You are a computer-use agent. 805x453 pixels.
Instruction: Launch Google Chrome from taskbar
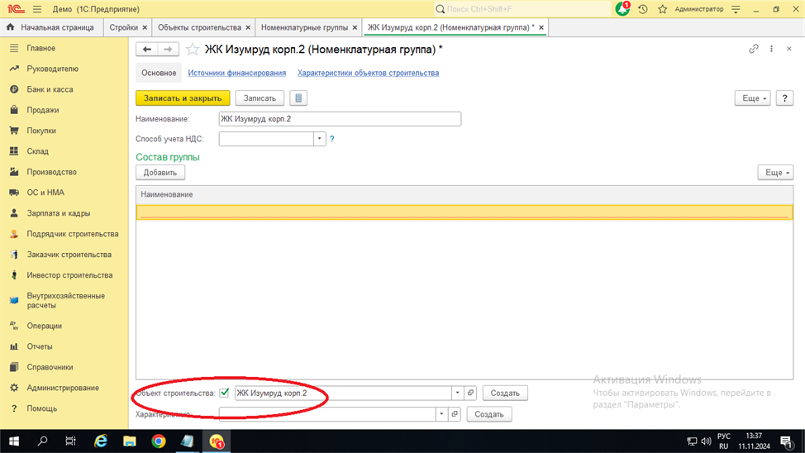tap(158, 441)
